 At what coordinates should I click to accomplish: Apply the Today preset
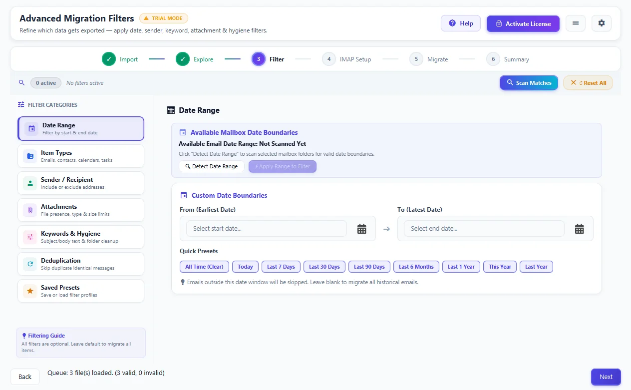(246, 267)
